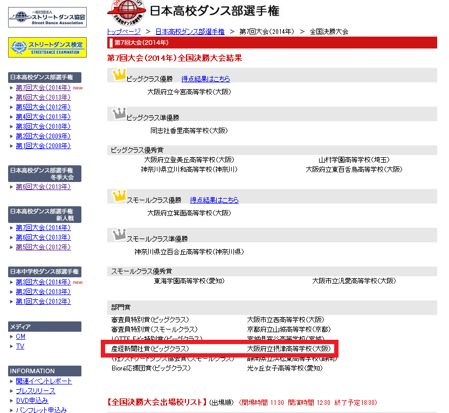The image size is (449, 413).
Task: Open the CM media link
Action: (x=20, y=337)
